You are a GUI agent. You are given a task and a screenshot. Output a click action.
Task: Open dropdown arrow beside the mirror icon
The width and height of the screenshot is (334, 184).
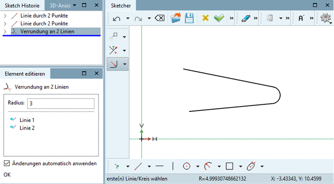[281, 18]
